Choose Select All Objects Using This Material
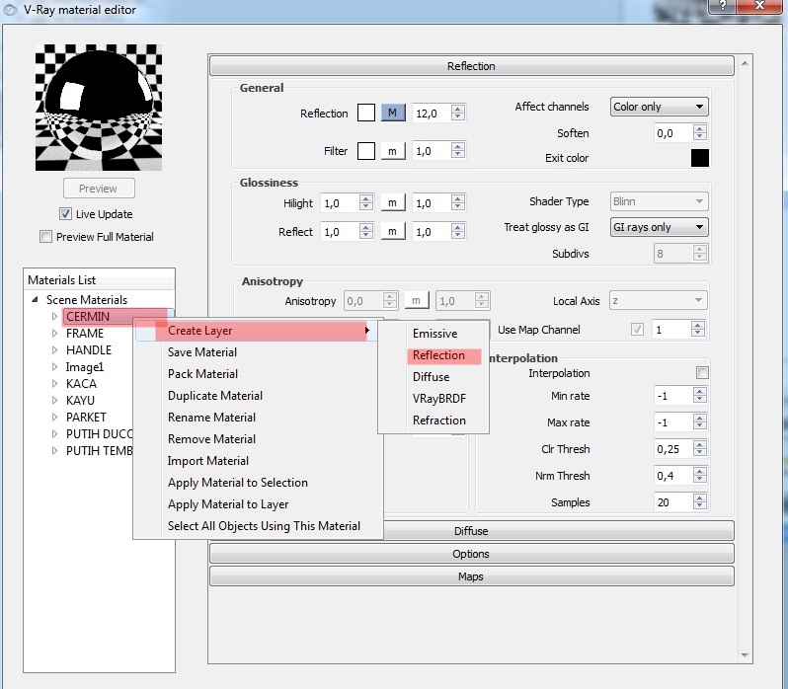This screenshot has width=788, height=689. [258, 526]
